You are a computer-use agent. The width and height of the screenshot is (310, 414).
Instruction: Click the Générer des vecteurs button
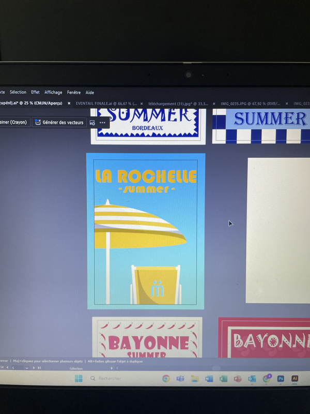tap(59, 123)
